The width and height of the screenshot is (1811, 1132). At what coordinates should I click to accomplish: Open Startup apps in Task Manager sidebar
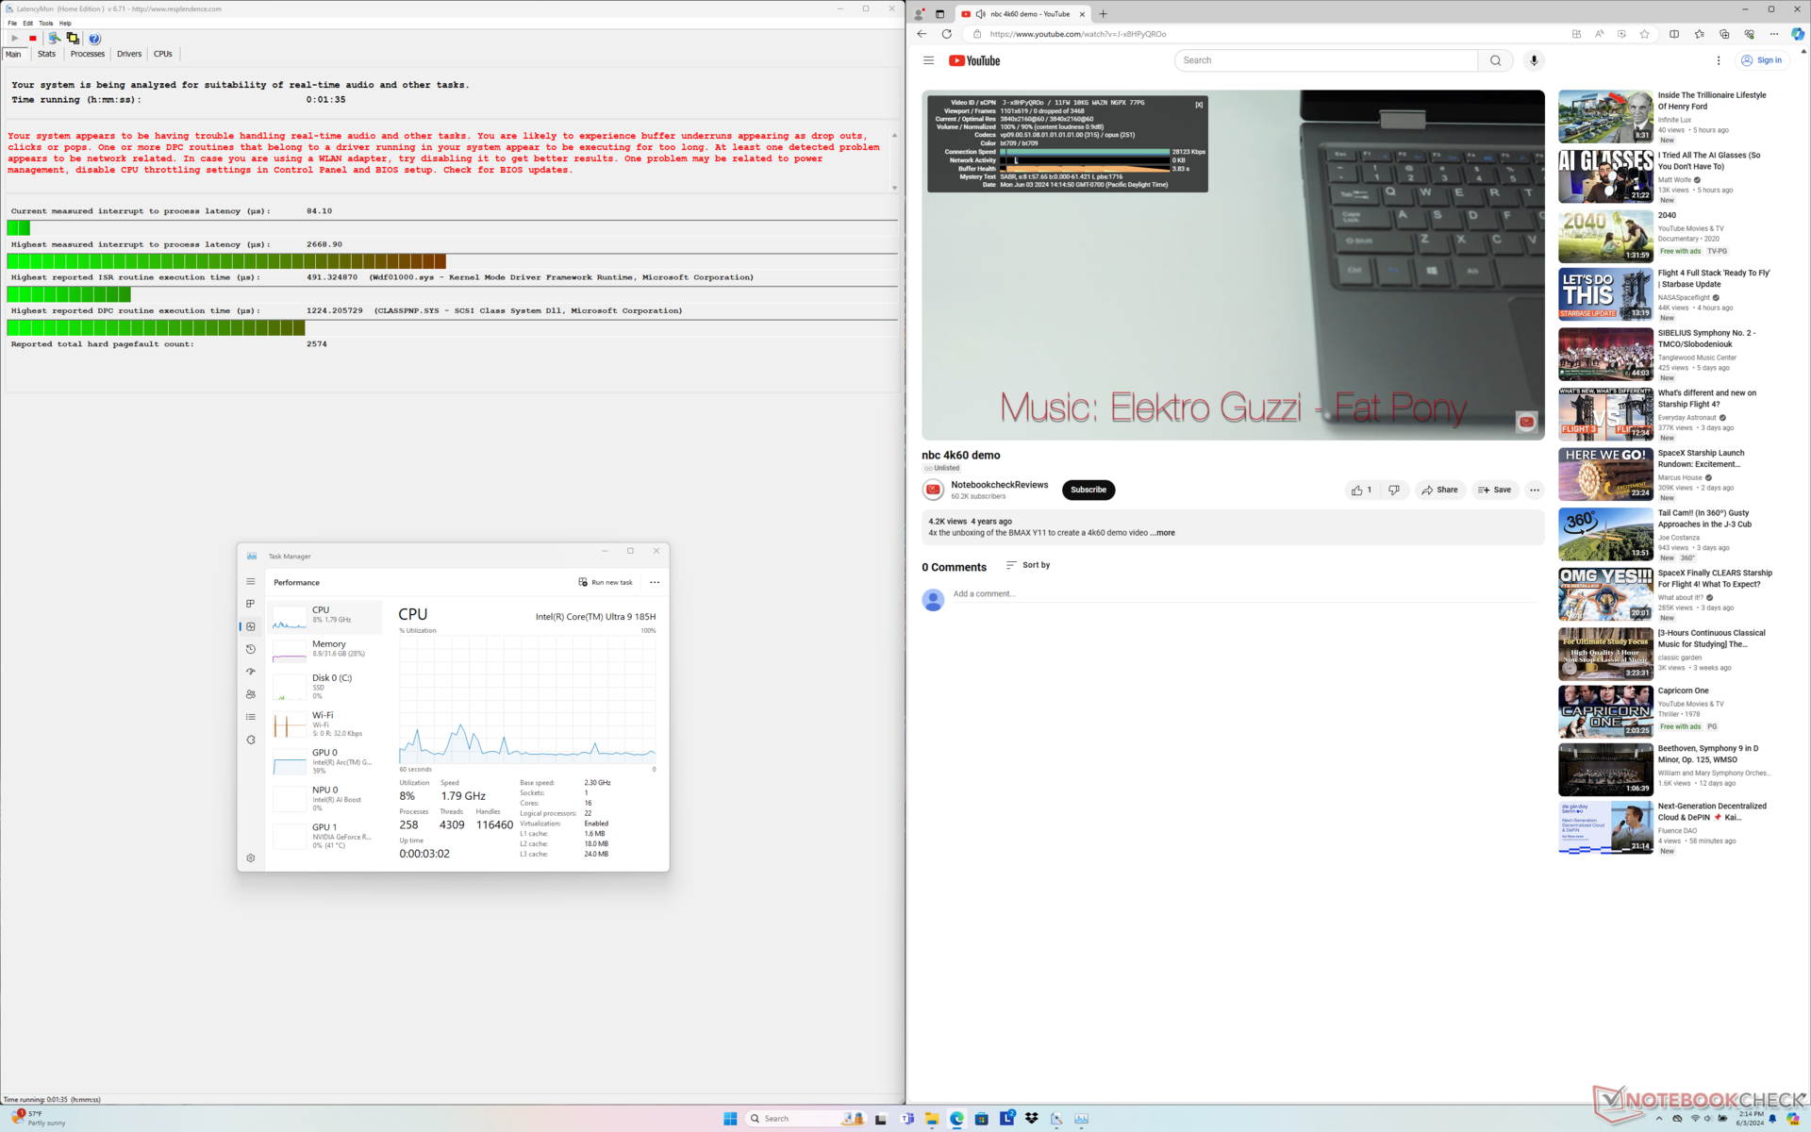pyautogui.click(x=251, y=672)
